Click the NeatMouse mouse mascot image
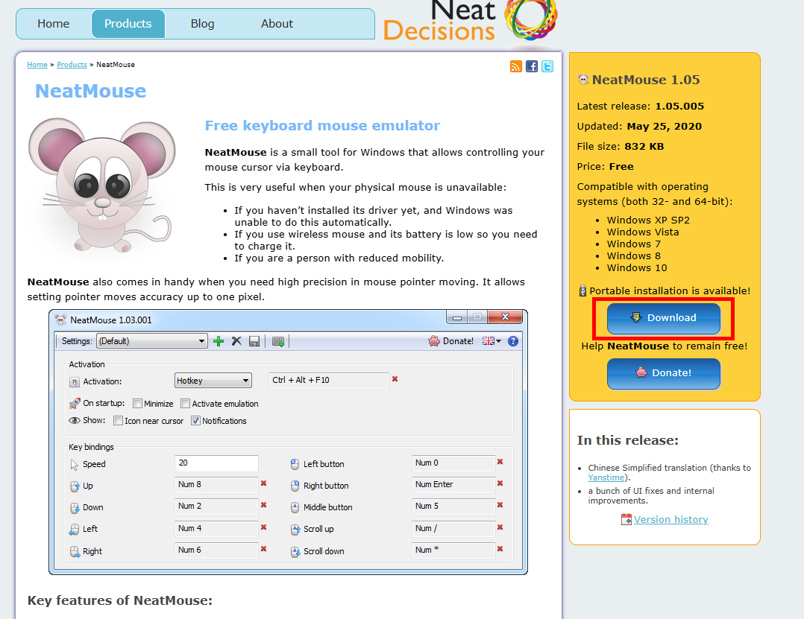Viewport: 804px width, 619px height. click(101, 185)
